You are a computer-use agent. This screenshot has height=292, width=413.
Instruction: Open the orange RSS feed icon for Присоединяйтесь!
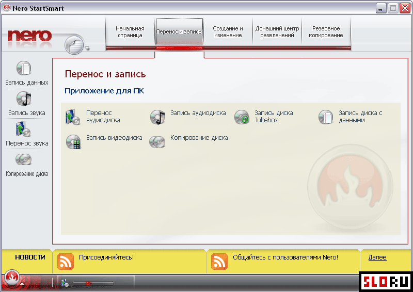[x=65, y=262]
